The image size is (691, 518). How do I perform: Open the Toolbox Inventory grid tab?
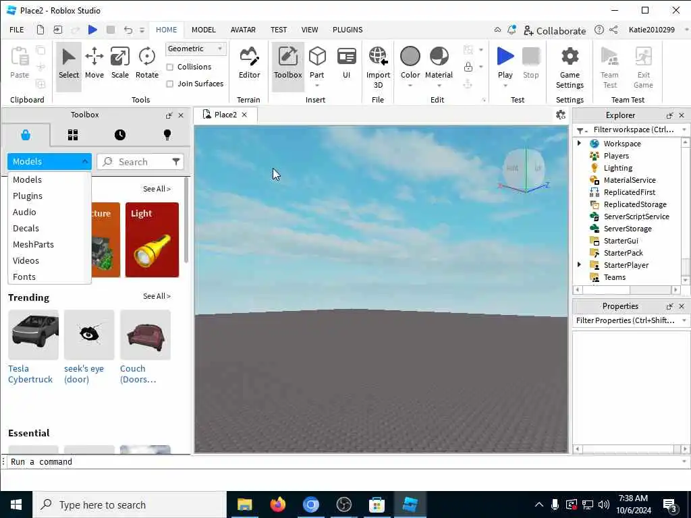click(73, 134)
